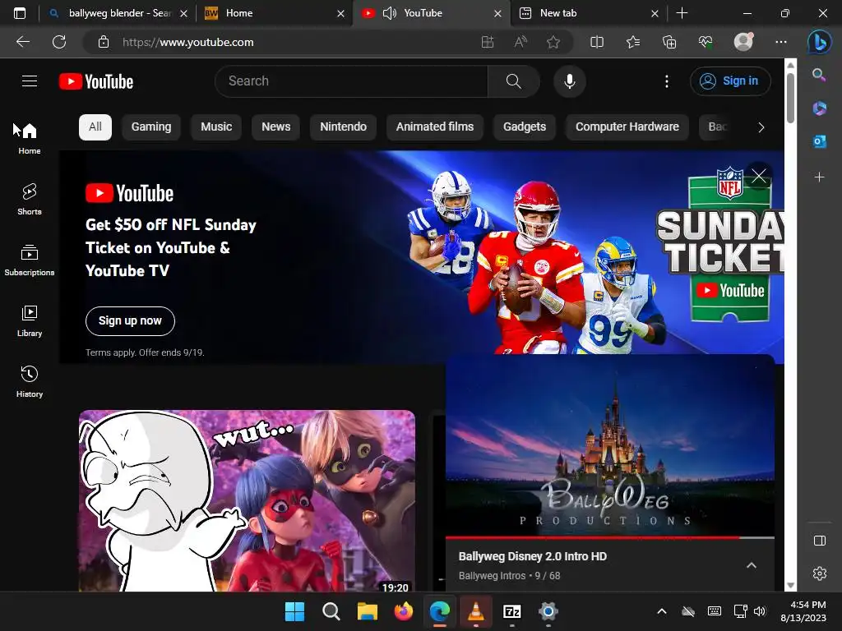Image resolution: width=842 pixels, height=631 pixels.
Task: Refresh the YouTube page
Action: click(x=59, y=42)
